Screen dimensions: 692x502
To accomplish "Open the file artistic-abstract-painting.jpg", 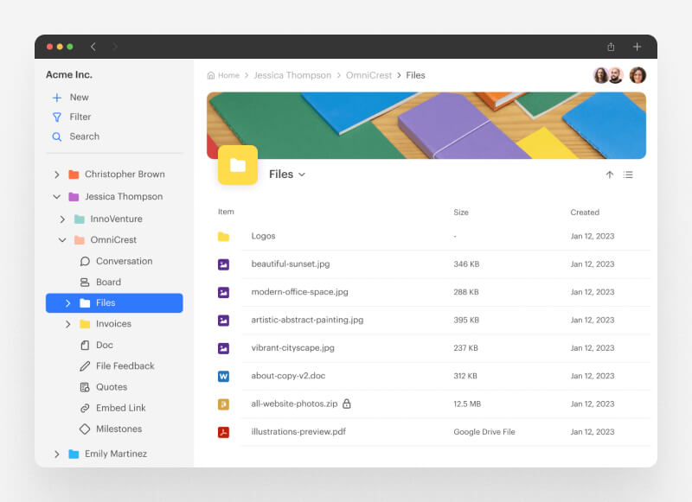I will pyautogui.click(x=307, y=320).
